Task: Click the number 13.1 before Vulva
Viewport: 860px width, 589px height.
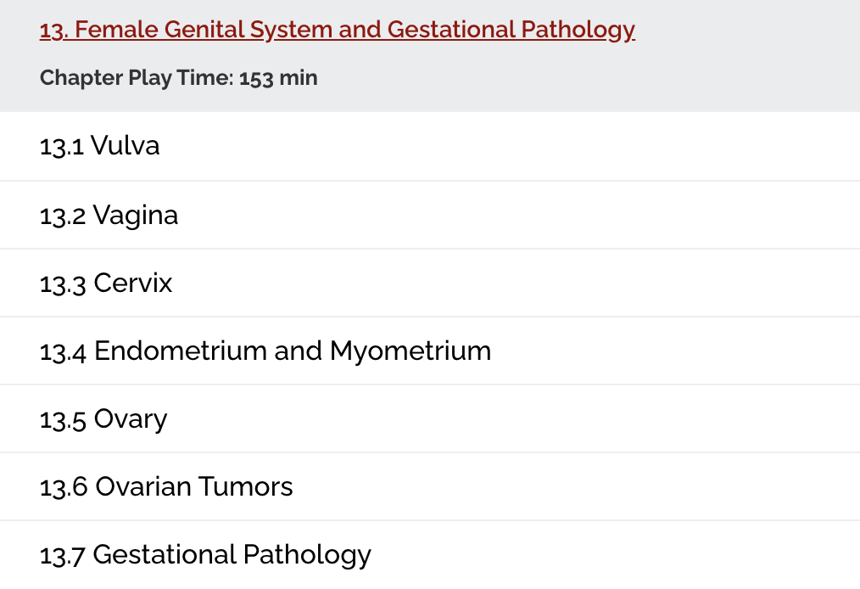Action: click(x=61, y=147)
